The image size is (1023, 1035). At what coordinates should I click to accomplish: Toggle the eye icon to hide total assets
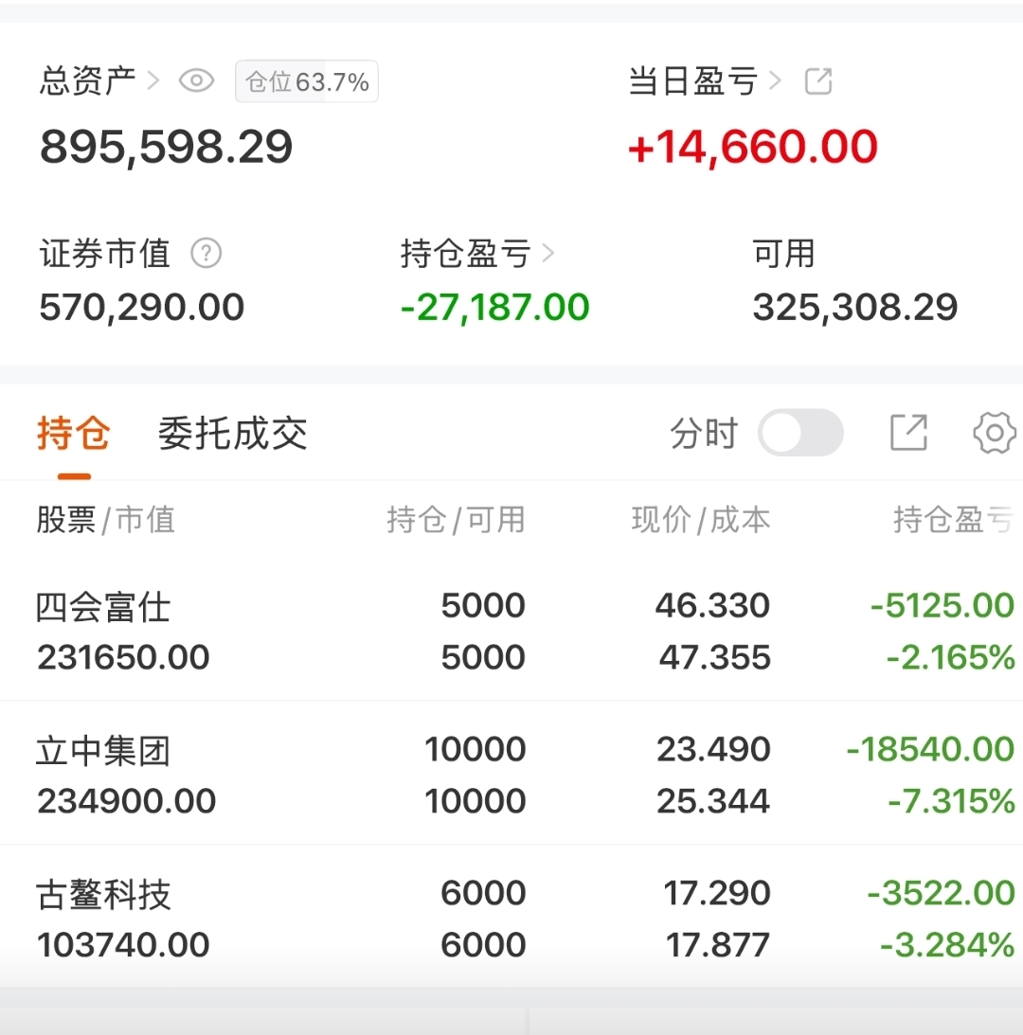click(196, 81)
